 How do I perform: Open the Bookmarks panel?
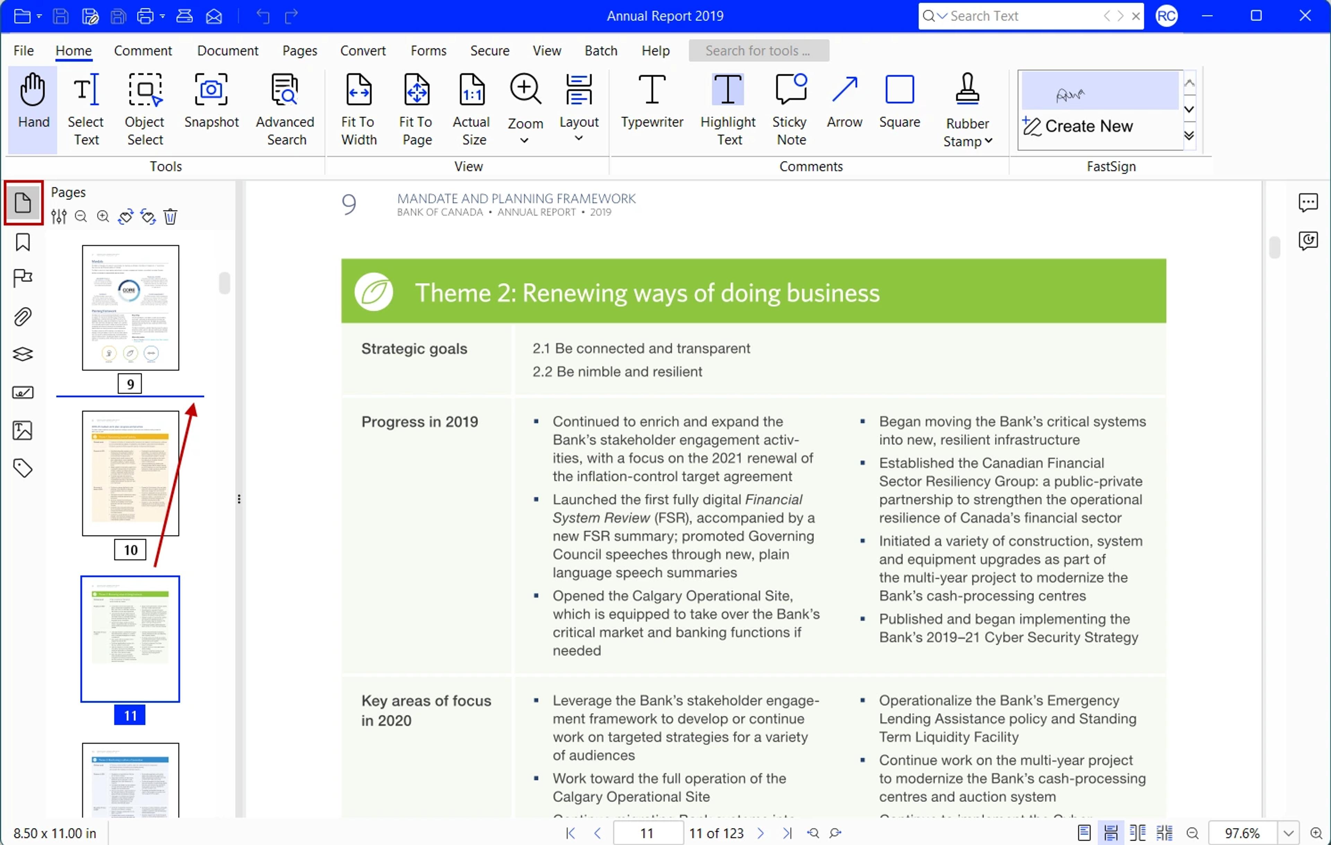pos(23,243)
